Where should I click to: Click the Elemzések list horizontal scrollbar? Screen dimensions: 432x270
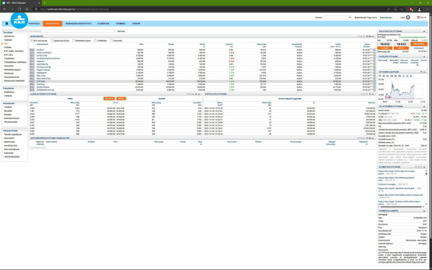(x=401, y=207)
